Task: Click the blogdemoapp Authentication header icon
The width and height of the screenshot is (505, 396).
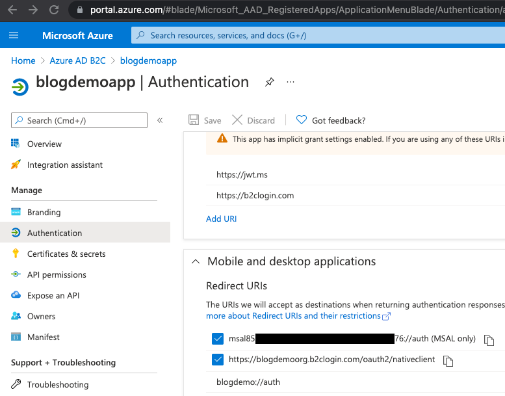Action: [20, 87]
